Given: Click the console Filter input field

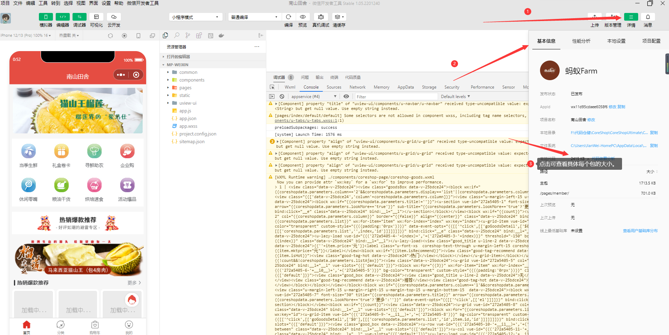Looking at the screenshot, I should pos(396,97).
